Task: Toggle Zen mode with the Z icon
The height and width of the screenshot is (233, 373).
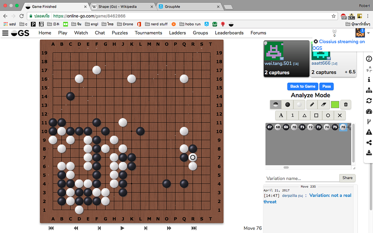Action: 369,58
